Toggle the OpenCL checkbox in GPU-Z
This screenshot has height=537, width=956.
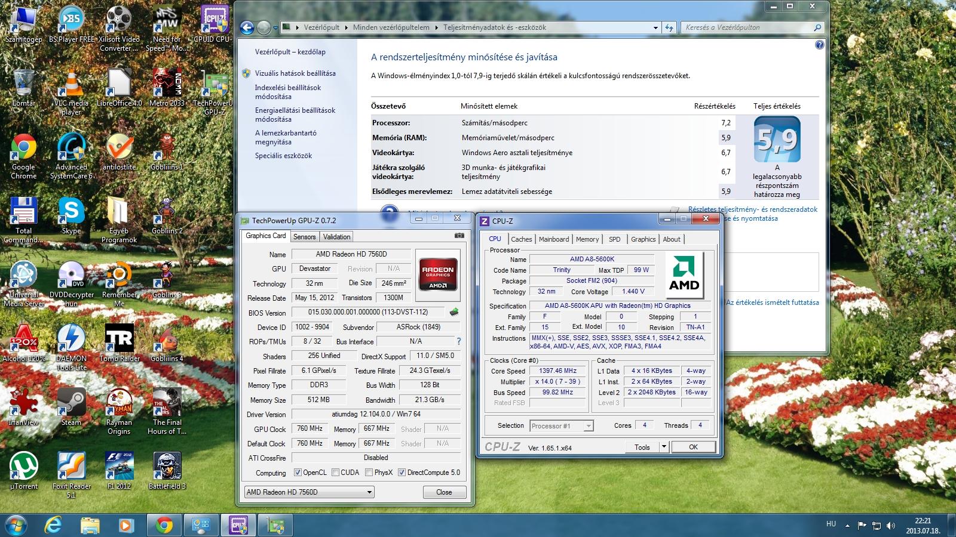click(298, 473)
